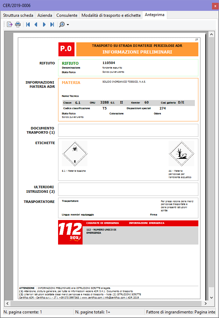The width and height of the screenshot is (219, 318).
Task: Click Kemler value 60
Action: [146, 103]
